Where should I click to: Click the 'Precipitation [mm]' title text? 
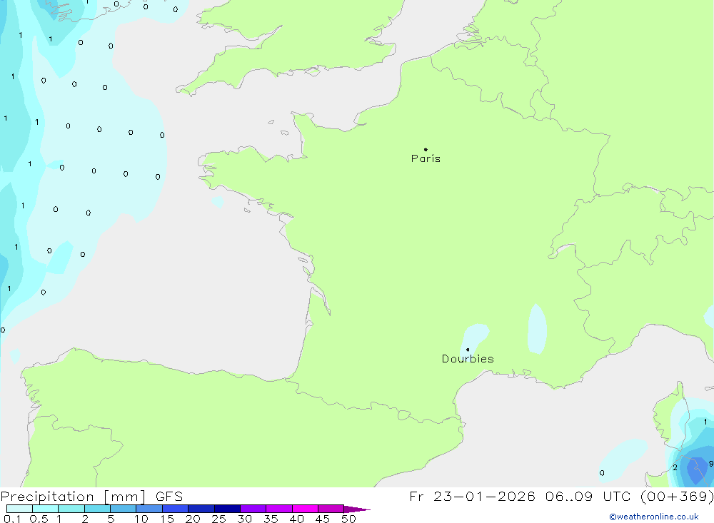[74, 496]
